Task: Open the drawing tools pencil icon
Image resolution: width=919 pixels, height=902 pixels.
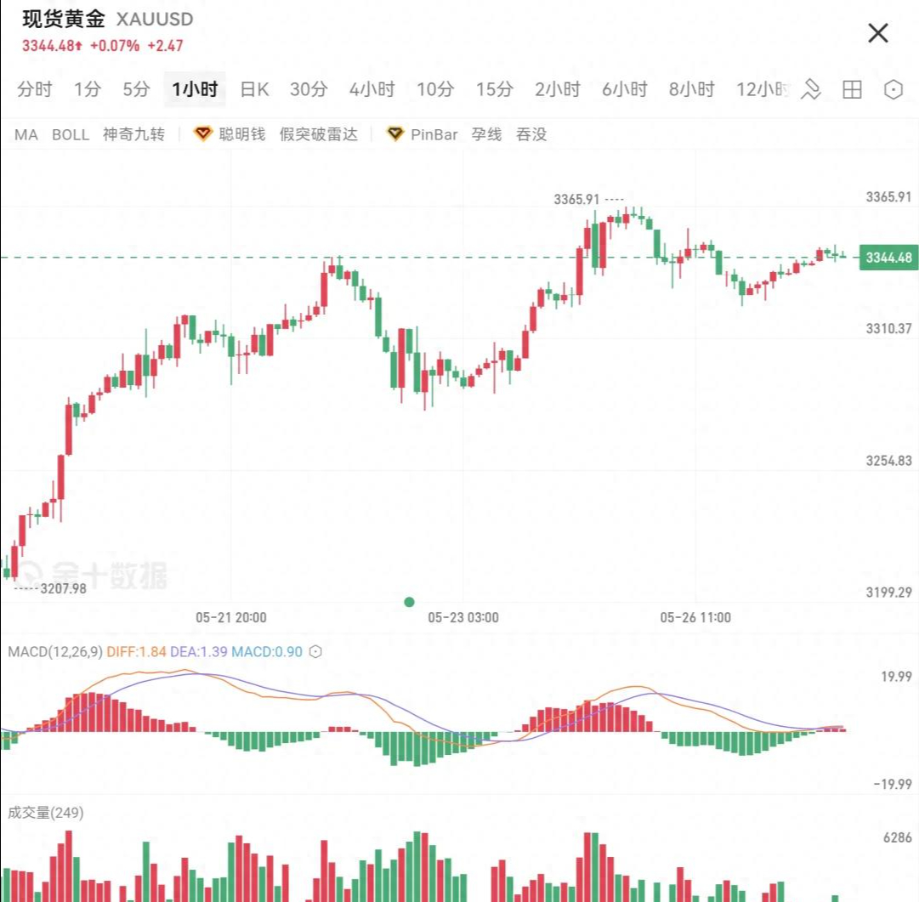Action: point(810,89)
